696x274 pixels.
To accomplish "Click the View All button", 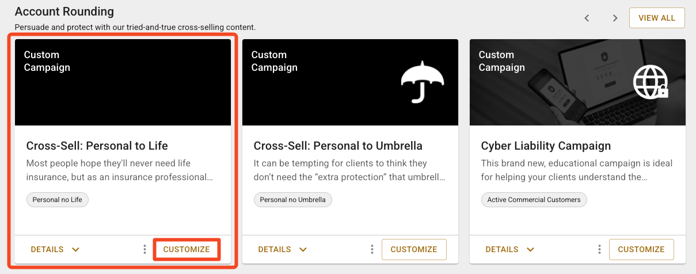I will [656, 18].
